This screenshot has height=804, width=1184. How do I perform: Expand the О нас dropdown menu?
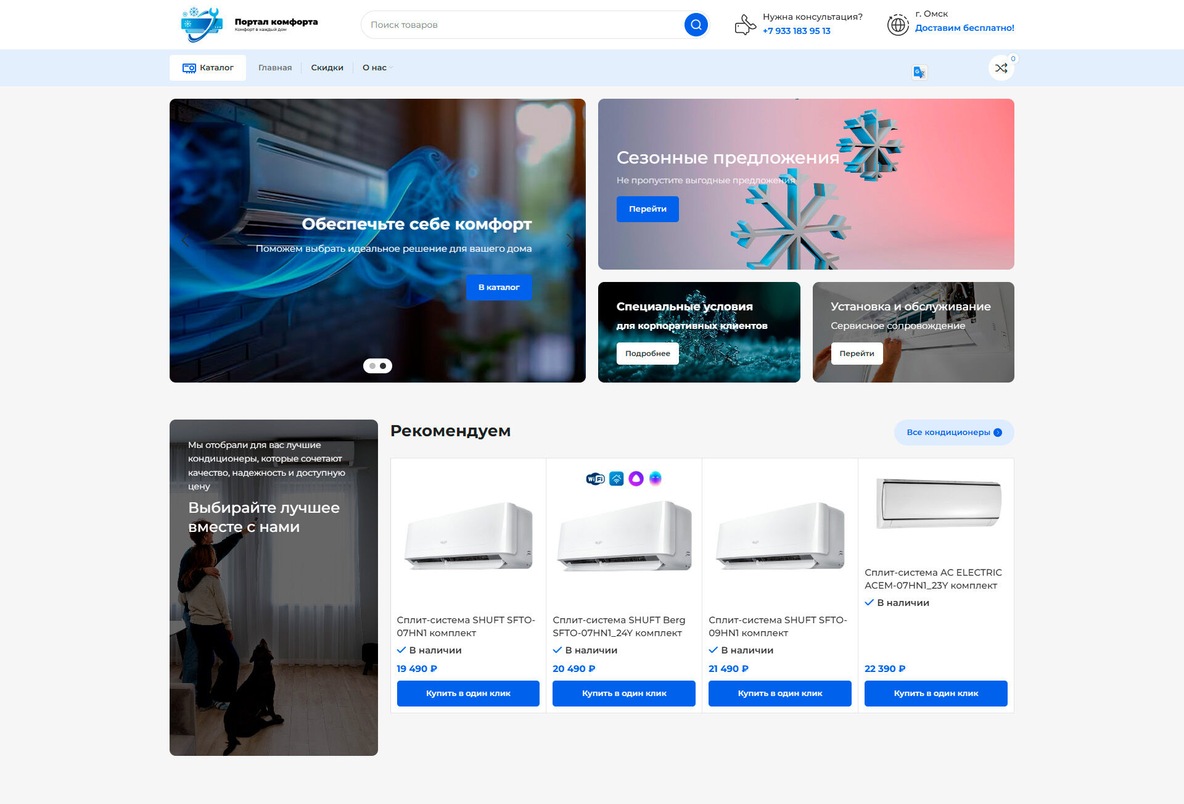(x=377, y=68)
